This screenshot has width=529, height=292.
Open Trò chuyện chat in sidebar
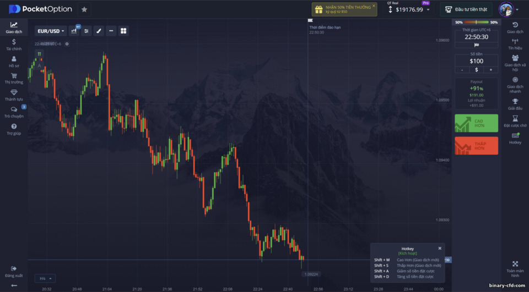14,112
